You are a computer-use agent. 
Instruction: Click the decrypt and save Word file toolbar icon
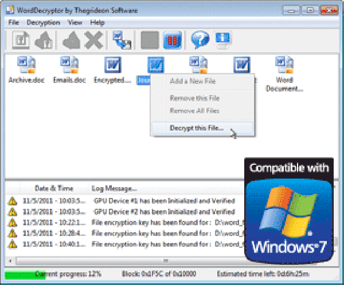[x=122, y=40]
